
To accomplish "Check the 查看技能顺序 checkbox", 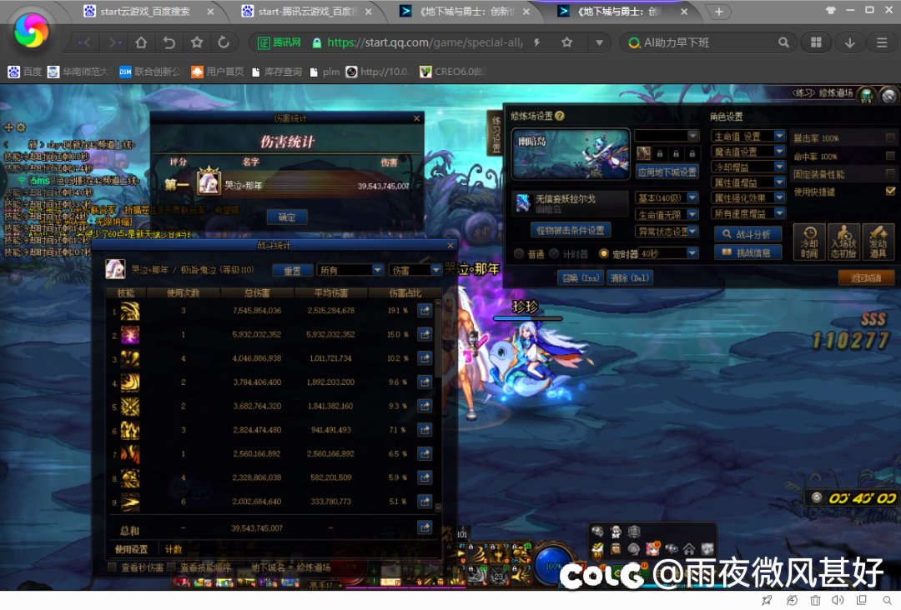I will coord(171,567).
